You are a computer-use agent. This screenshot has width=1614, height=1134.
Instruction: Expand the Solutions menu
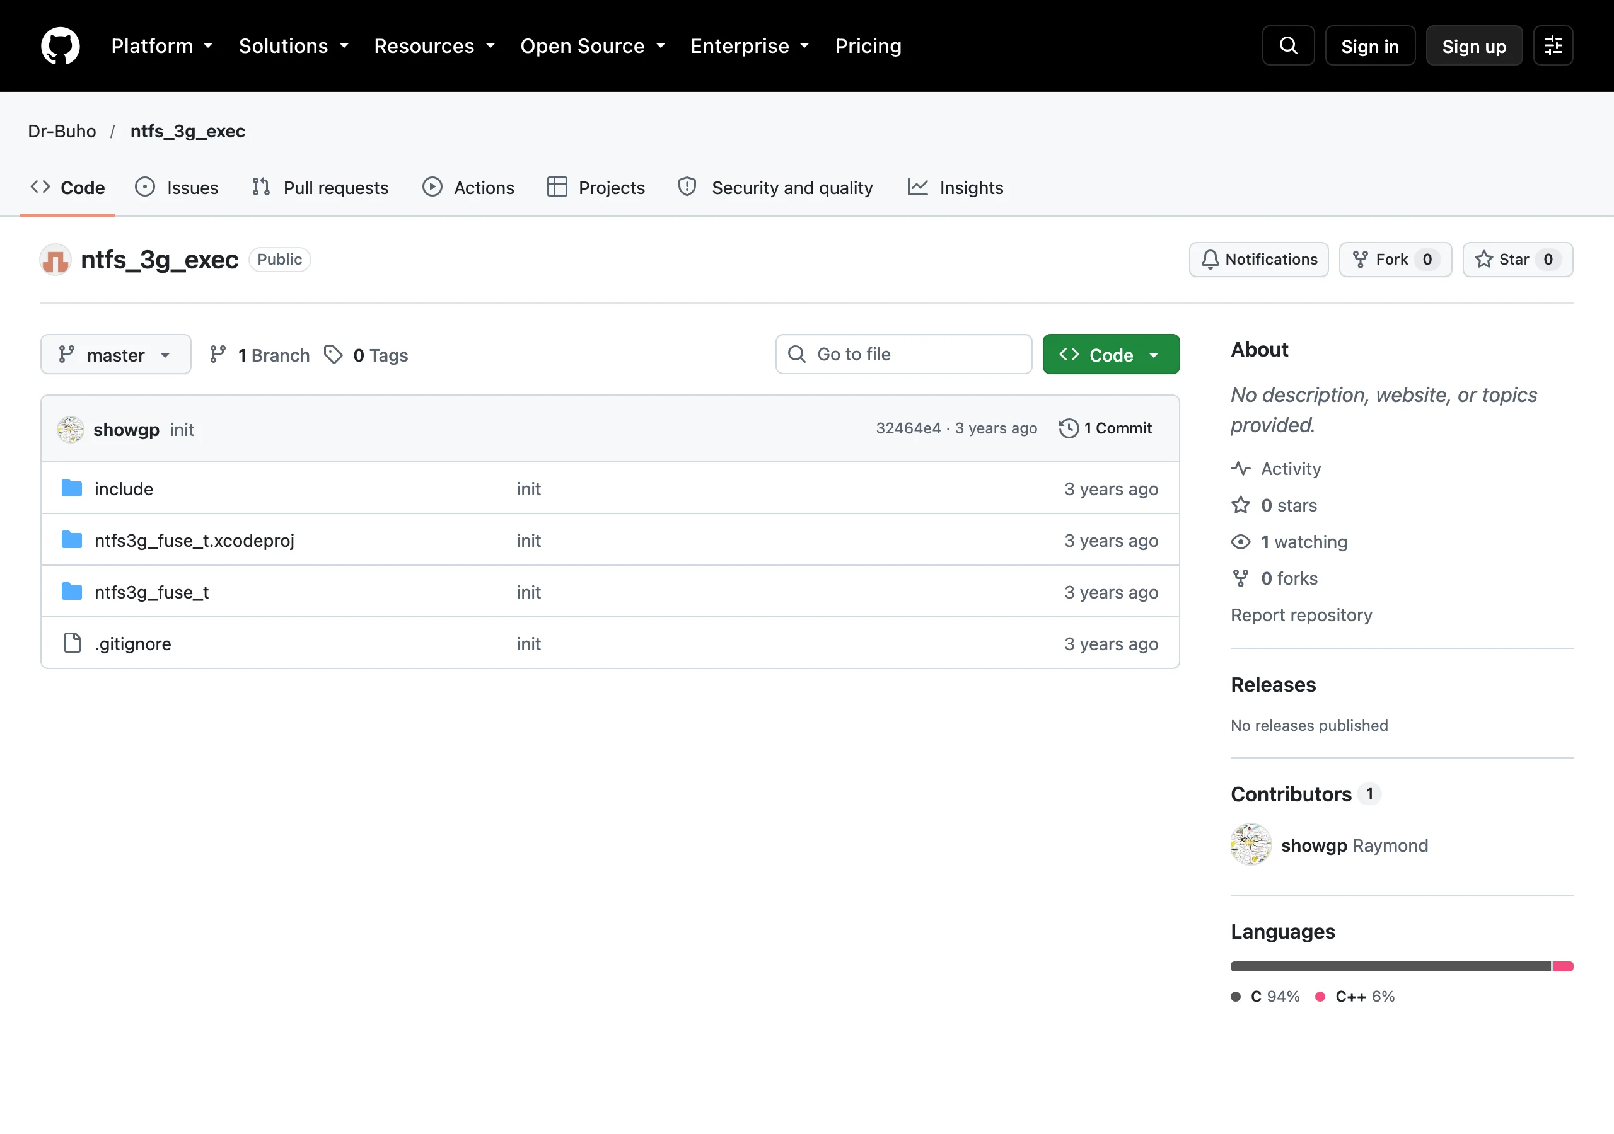pos(294,45)
